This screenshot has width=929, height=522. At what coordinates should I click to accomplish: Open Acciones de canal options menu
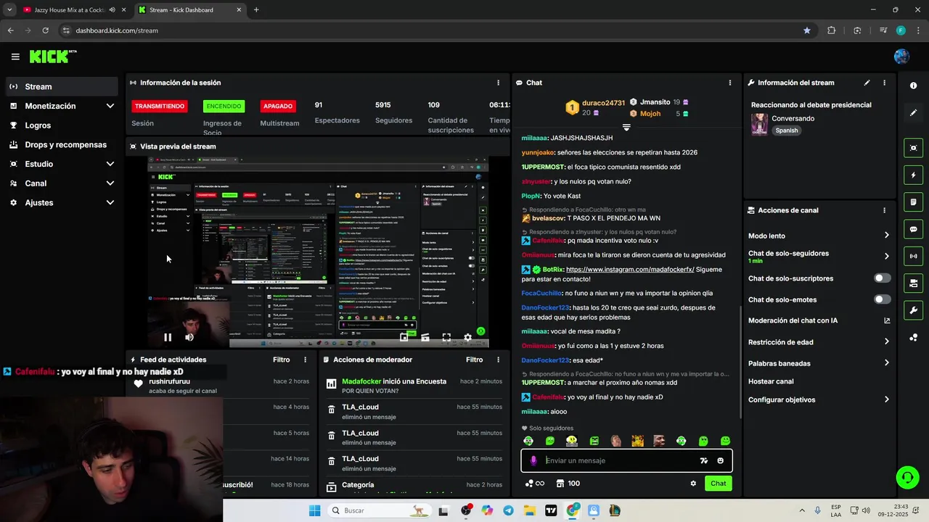pos(884,210)
